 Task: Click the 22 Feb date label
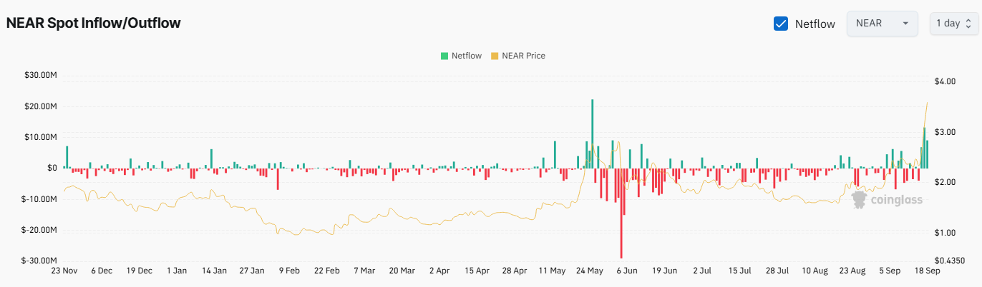326,271
